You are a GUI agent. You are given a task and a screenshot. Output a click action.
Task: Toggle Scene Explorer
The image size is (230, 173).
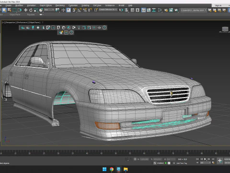pyautogui.click(x=132, y=10)
